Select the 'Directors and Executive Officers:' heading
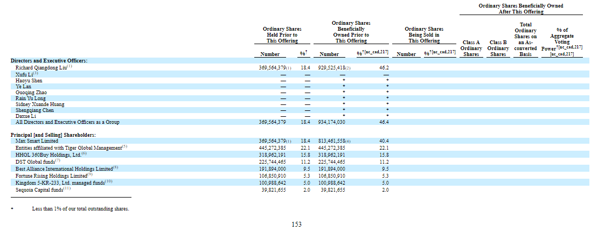 [49, 60]
